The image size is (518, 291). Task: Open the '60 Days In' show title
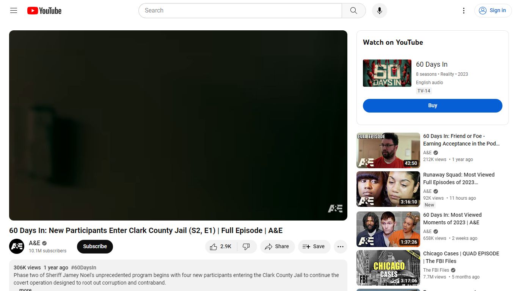pos(432,64)
